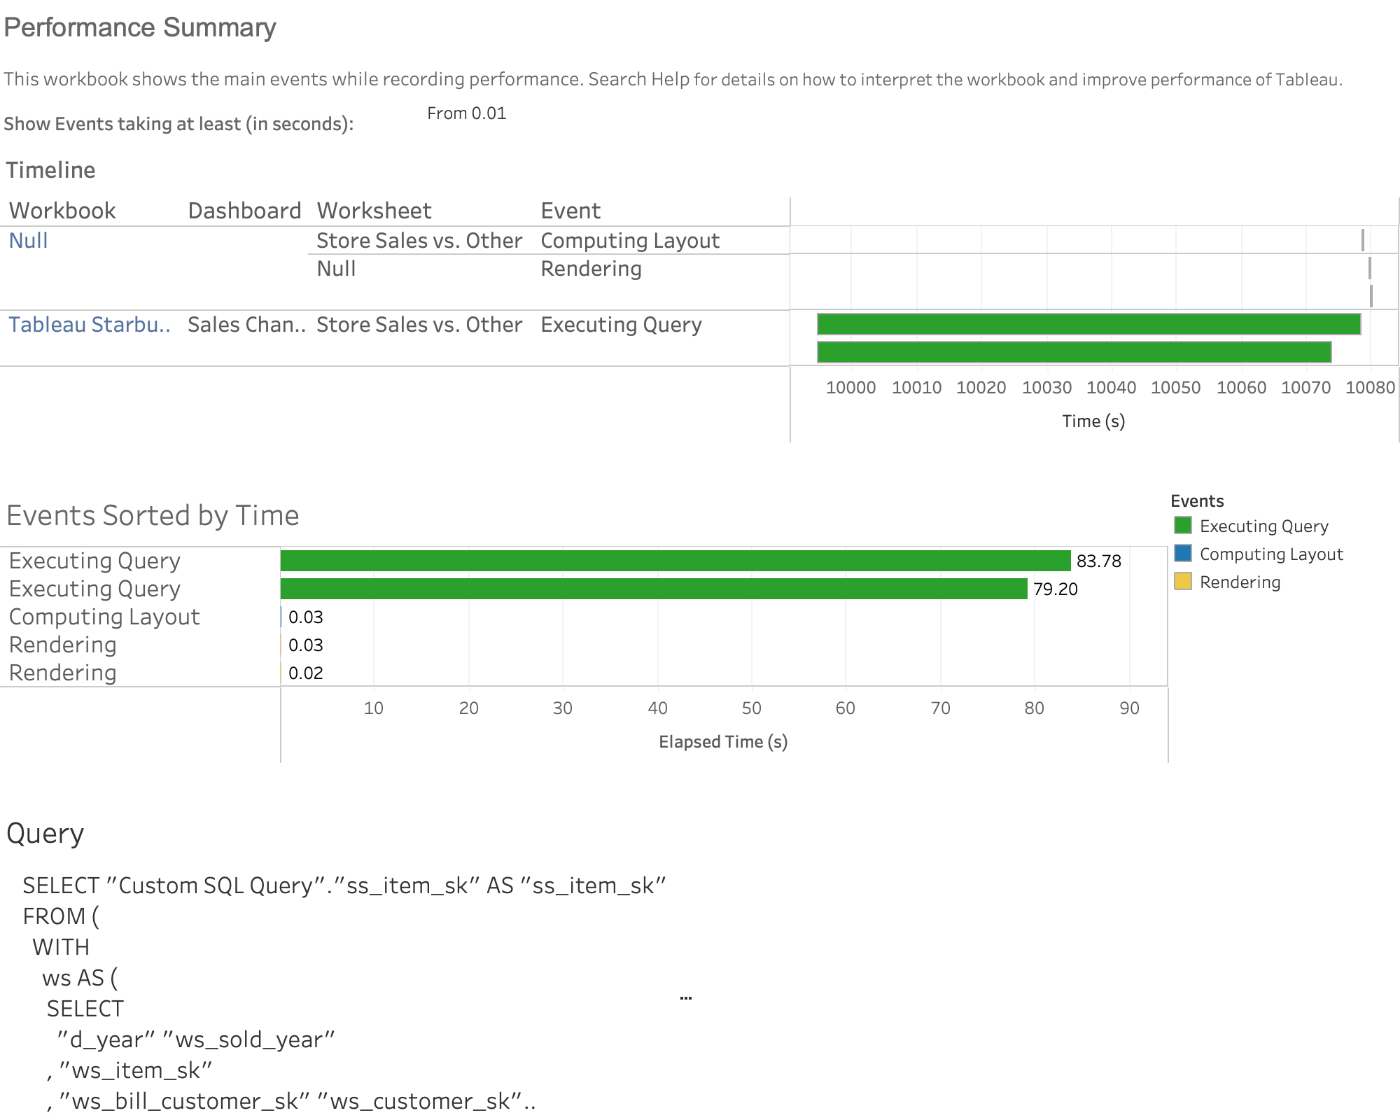Click the Executing Query legend label

tap(1264, 526)
